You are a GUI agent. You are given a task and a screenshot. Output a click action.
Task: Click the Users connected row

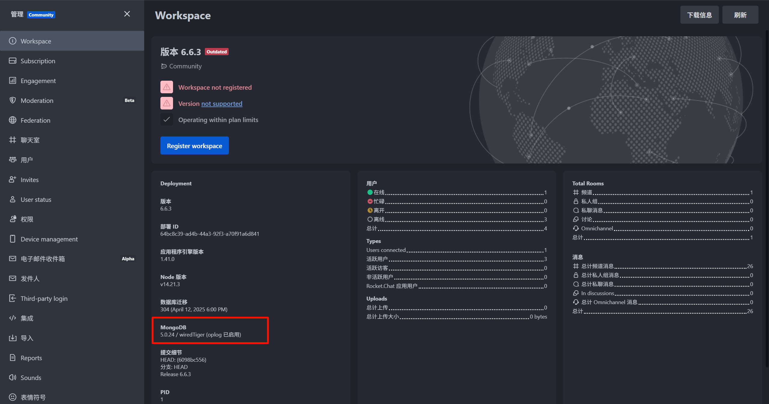point(457,250)
